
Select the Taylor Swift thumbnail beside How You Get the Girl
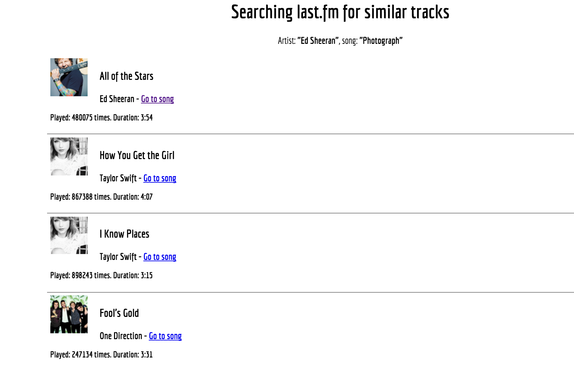point(69,156)
